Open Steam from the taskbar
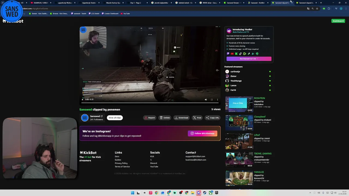Viewport: 349px width, 196px height. [204, 193]
